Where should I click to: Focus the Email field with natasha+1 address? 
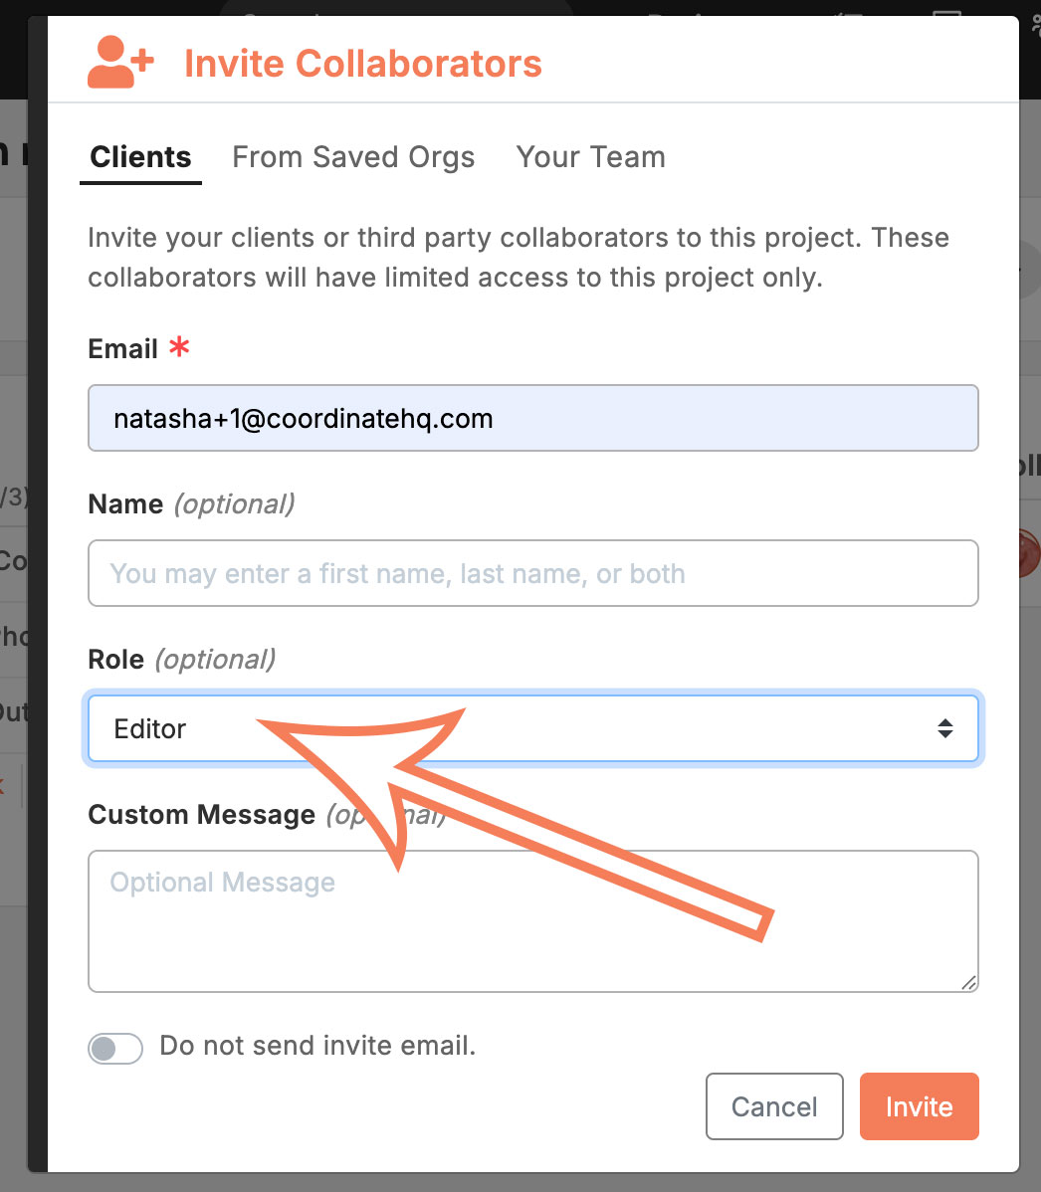click(533, 418)
